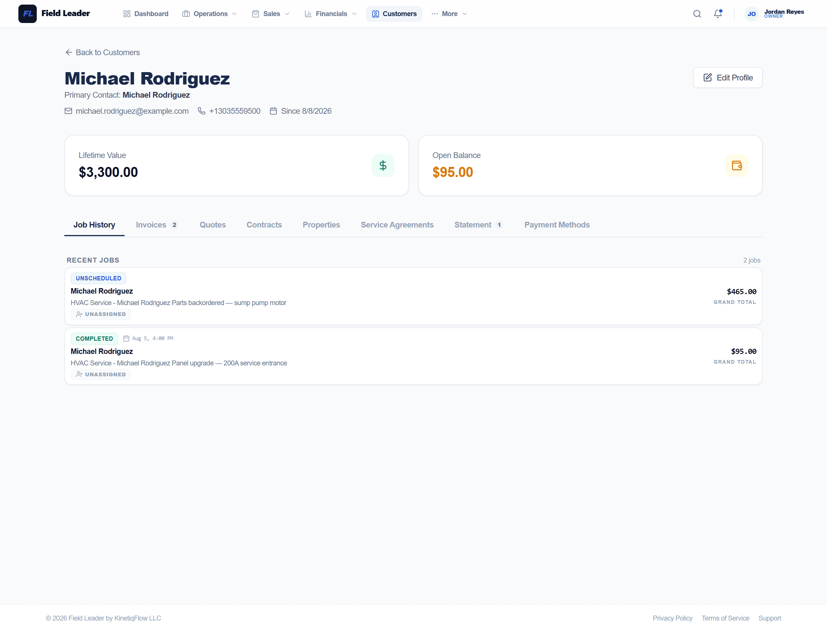Click the $95.00 open balance amount
The height and width of the screenshot is (632, 827).
[453, 172]
